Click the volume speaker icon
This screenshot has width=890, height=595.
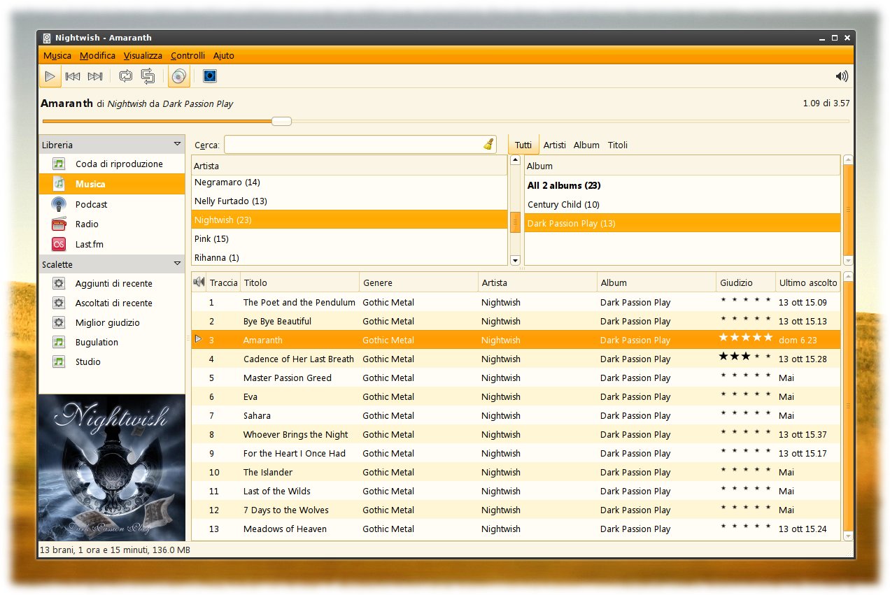click(842, 76)
